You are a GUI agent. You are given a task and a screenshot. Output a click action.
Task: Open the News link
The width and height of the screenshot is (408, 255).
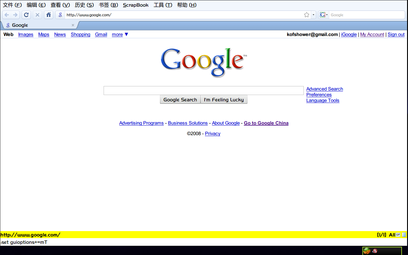[x=60, y=34]
